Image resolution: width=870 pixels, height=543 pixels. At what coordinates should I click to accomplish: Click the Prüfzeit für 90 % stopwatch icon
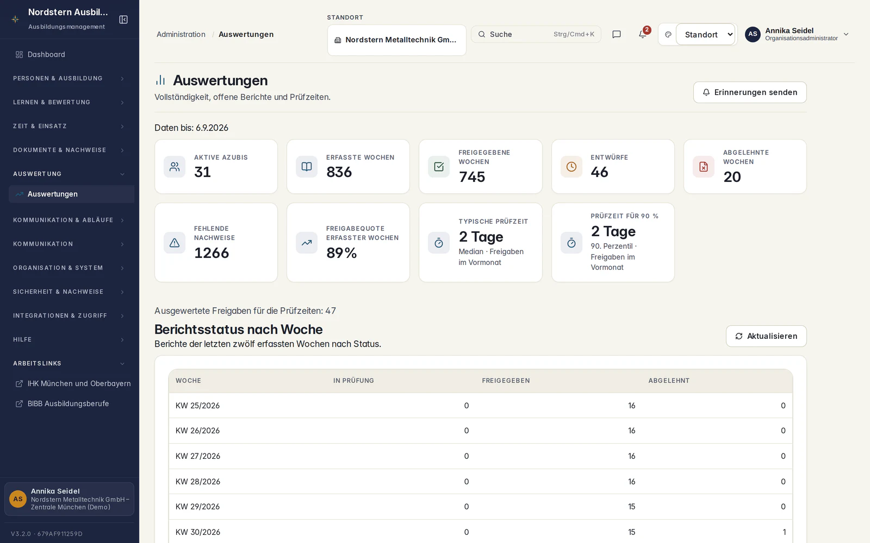(571, 243)
